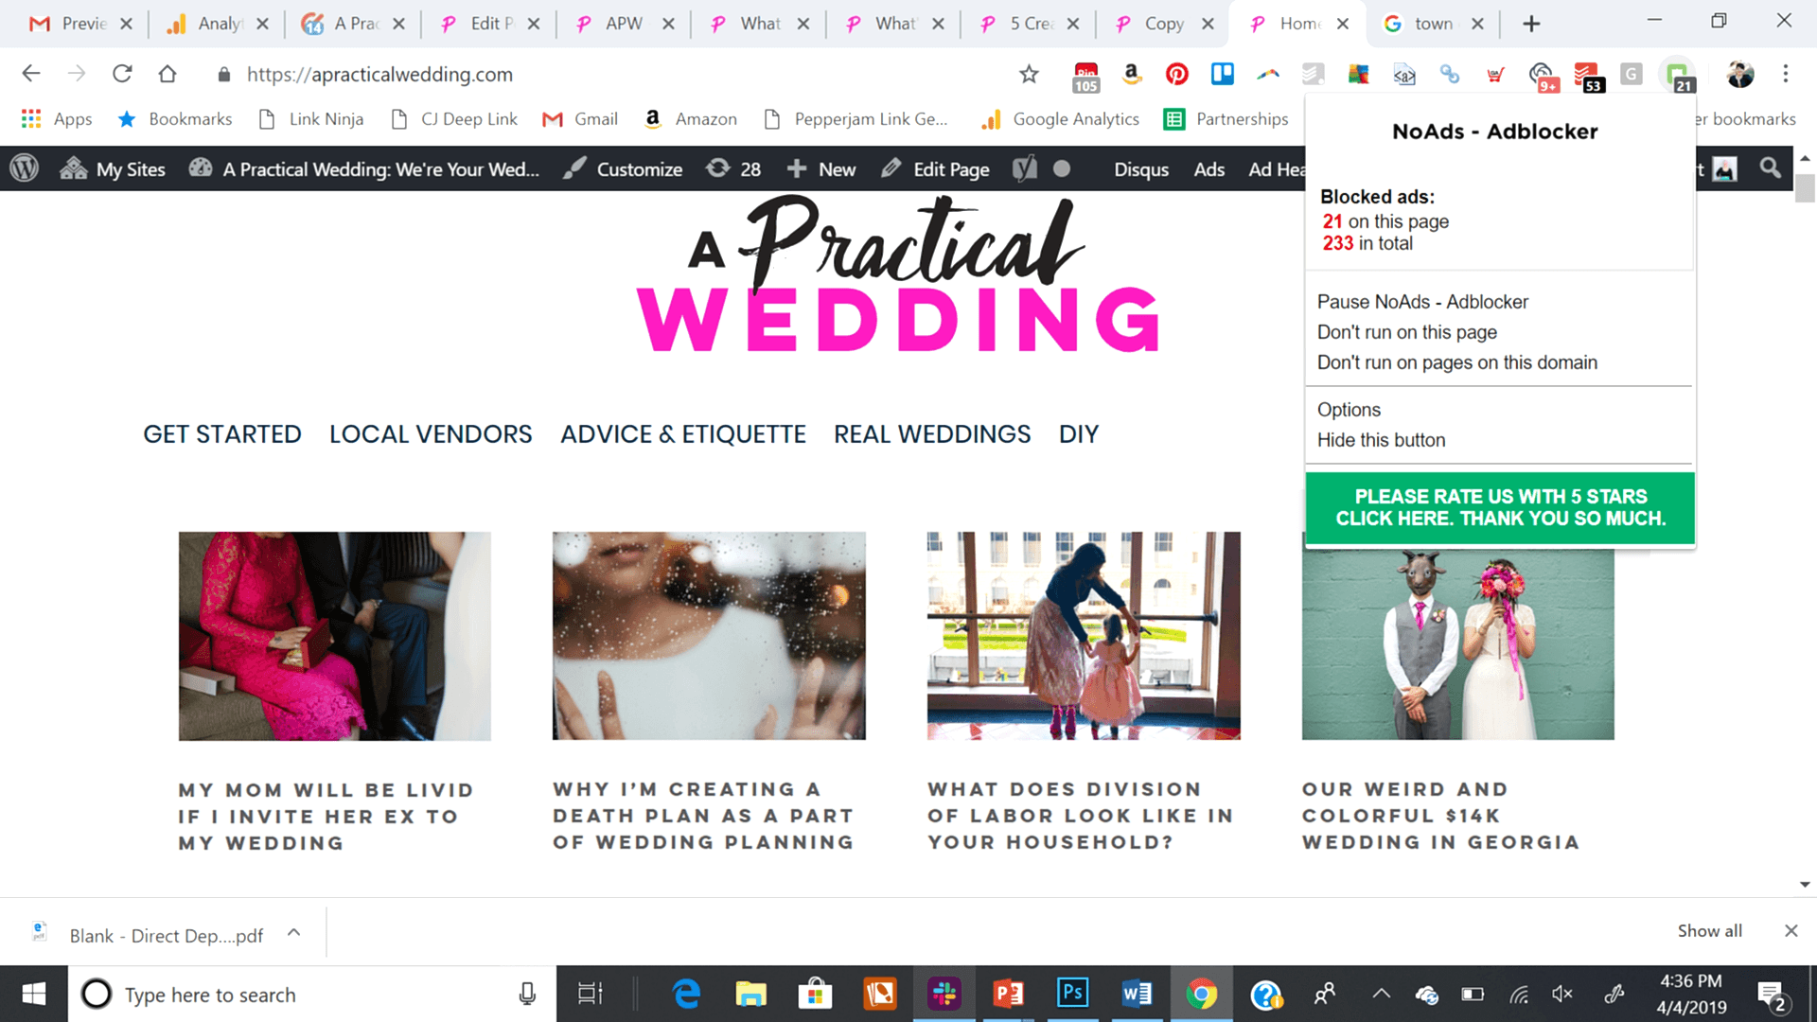The image size is (1817, 1022).
Task: Open Partnerships bookmark
Action: point(1226,119)
